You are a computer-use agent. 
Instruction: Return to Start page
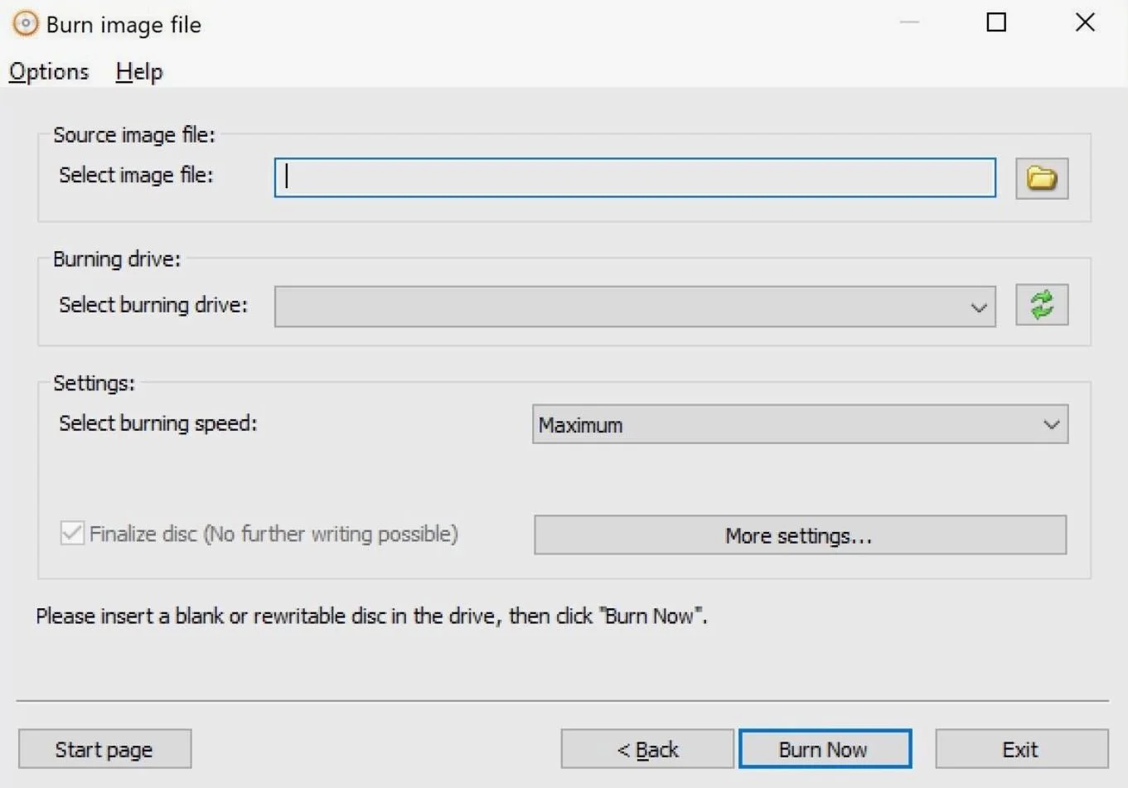(104, 749)
